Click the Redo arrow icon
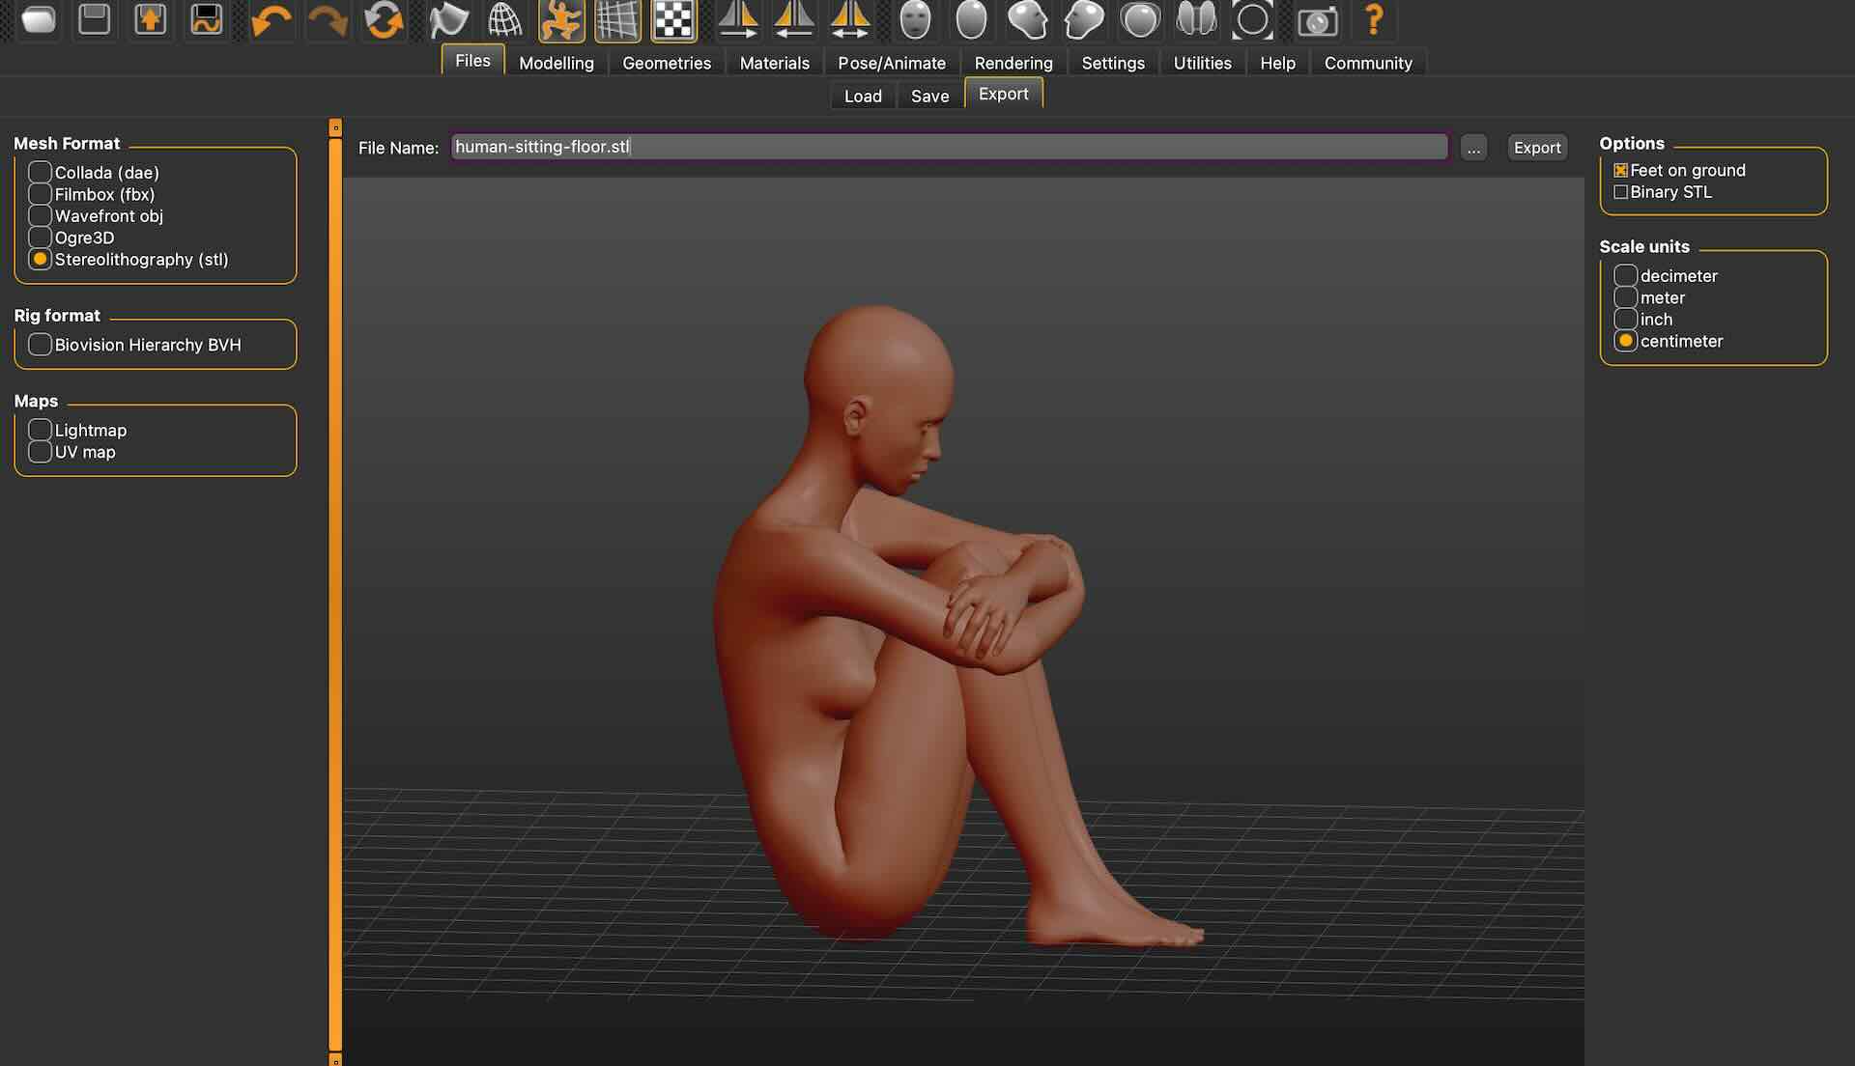1855x1066 pixels. (x=328, y=20)
